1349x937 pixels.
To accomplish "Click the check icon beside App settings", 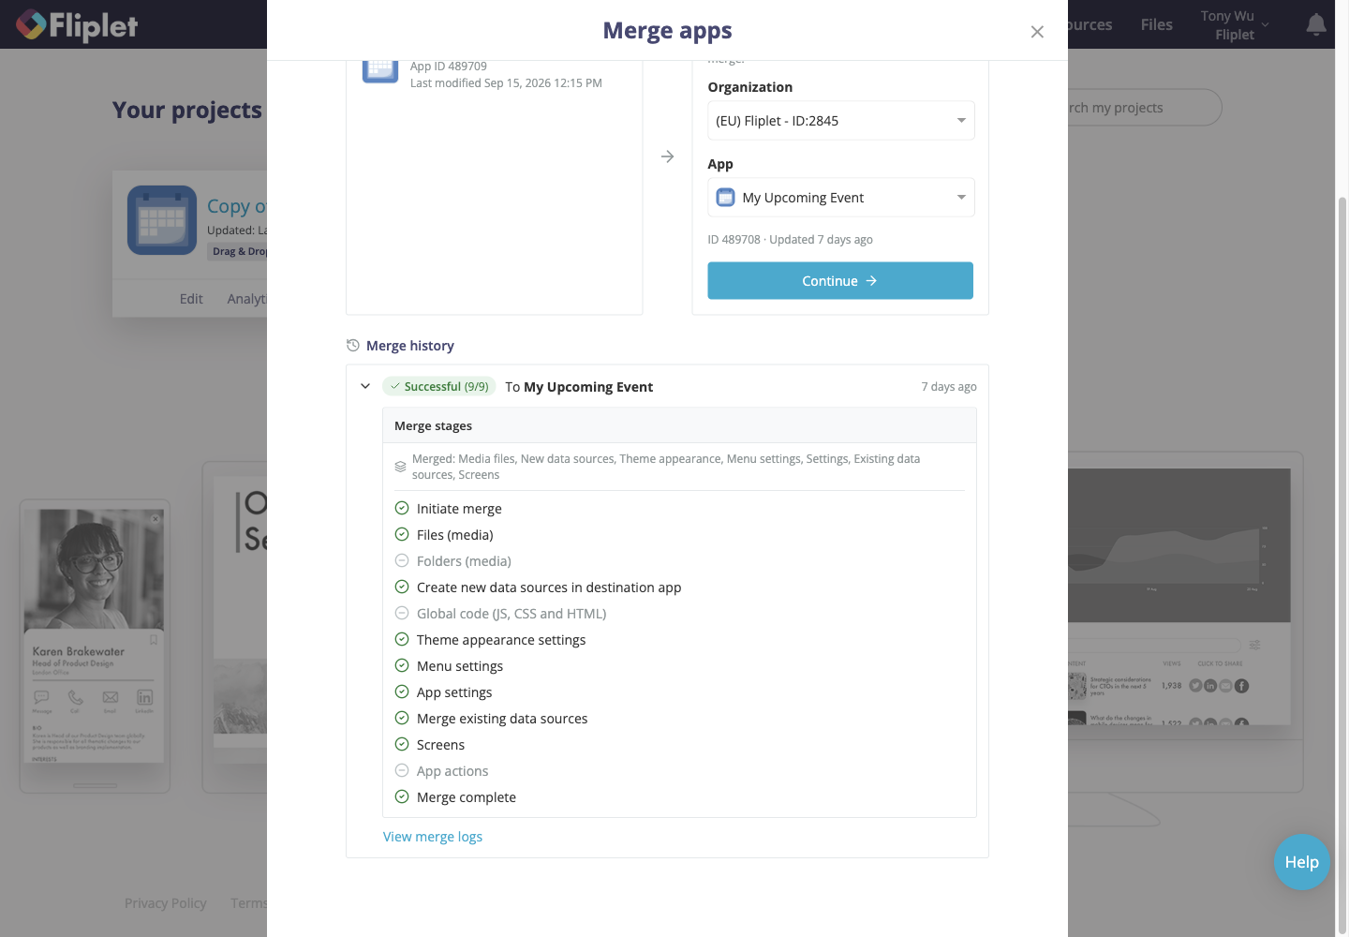I will (x=402, y=692).
